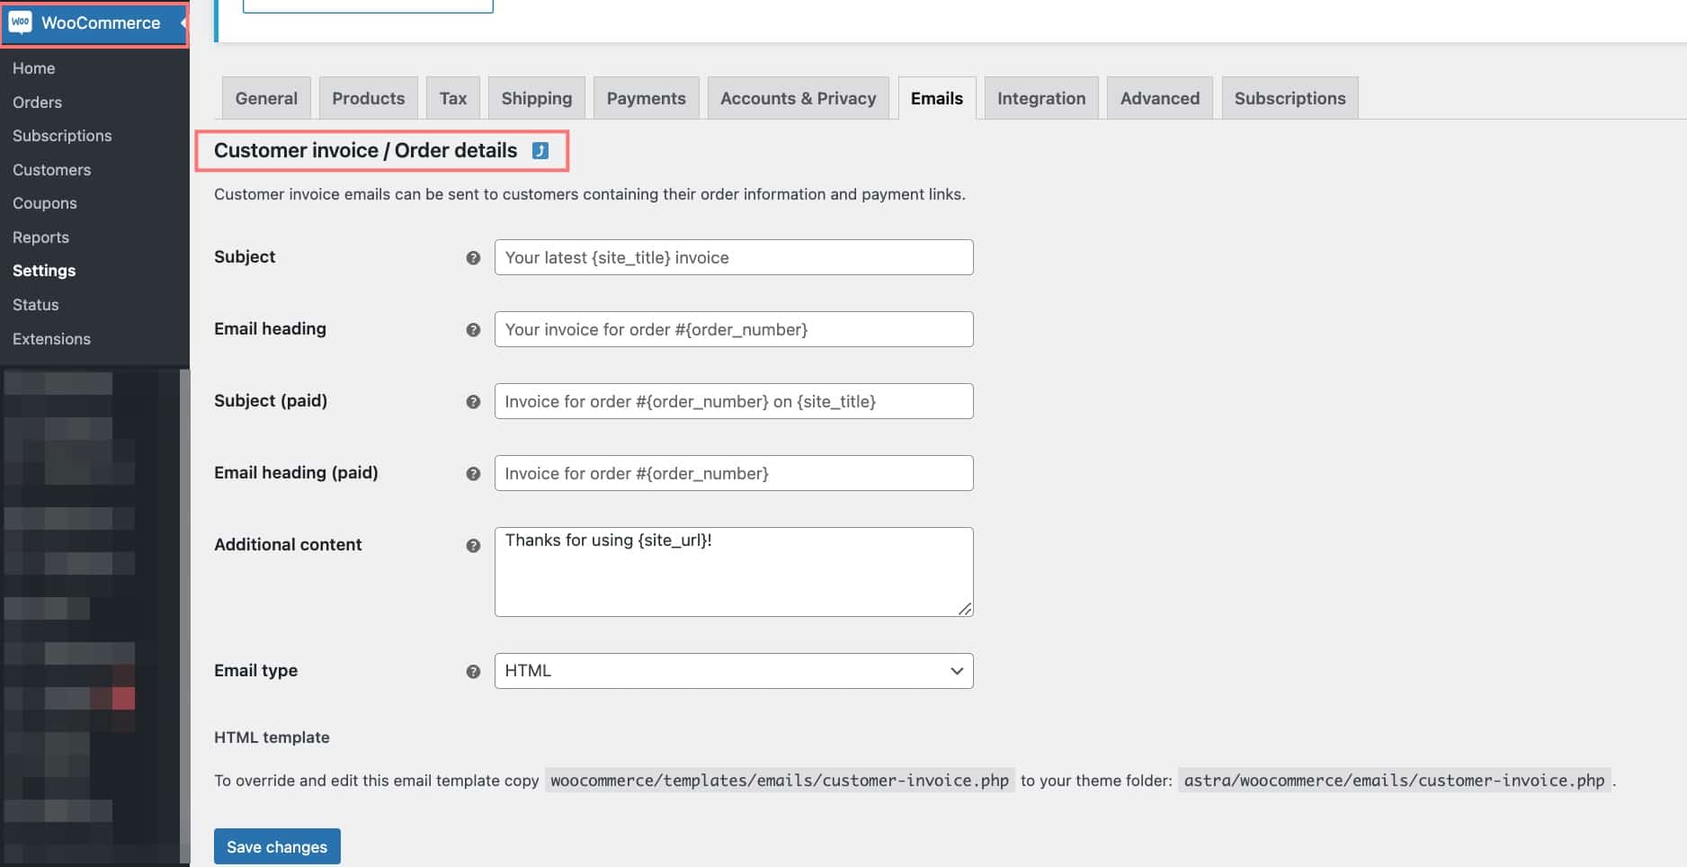The image size is (1687, 867).
Task: Open the Coupons page
Action: (44, 203)
